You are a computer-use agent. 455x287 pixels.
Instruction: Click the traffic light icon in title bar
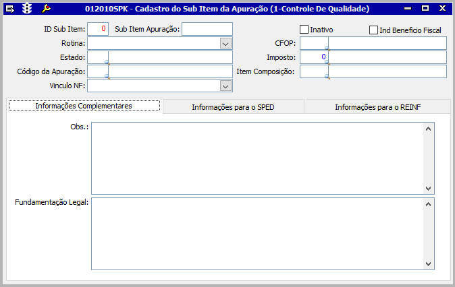point(27,9)
